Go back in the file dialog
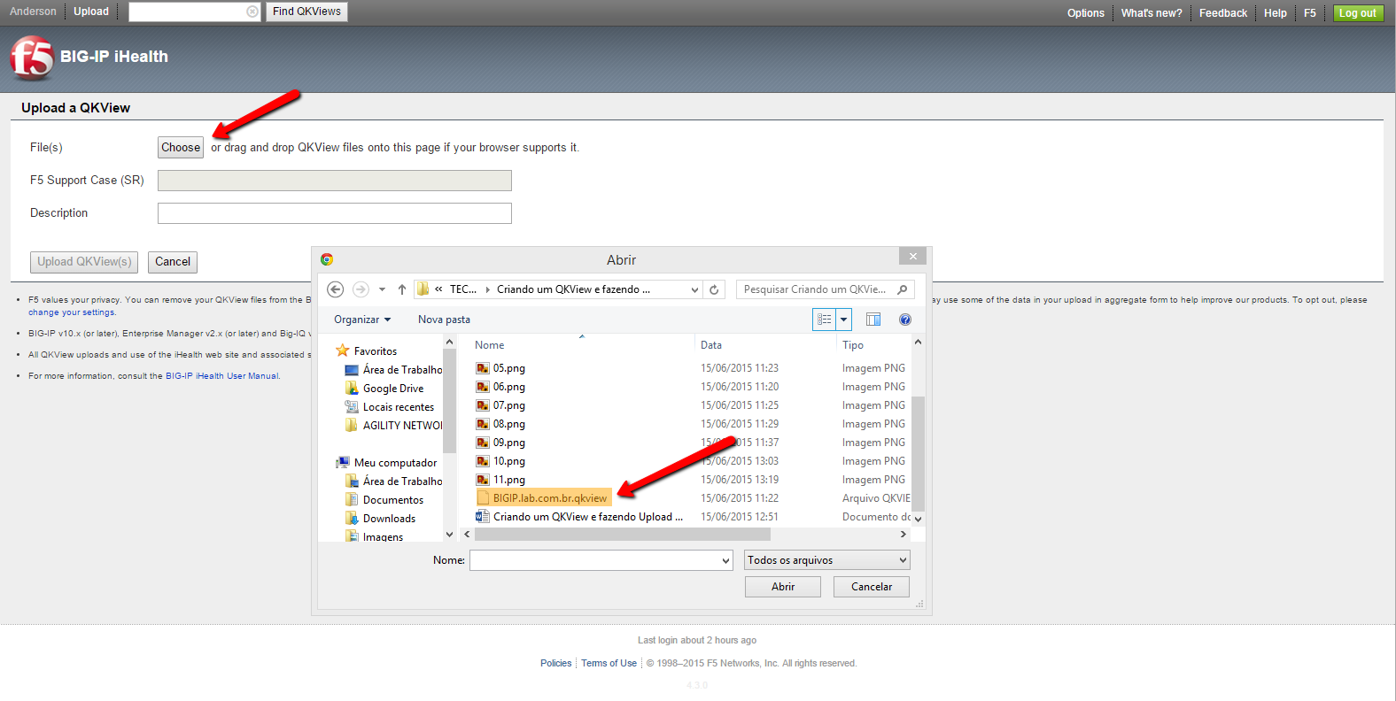Image resolution: width=1396 pixels, height=701 pixels. coord(336,289)
